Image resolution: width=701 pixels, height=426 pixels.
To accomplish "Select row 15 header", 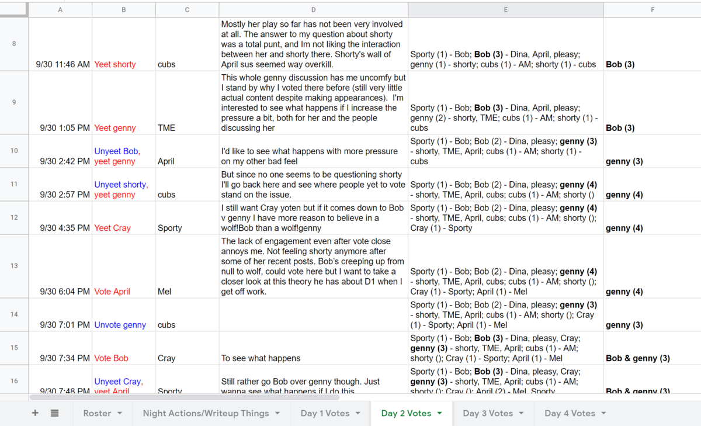I will (14, 348).
